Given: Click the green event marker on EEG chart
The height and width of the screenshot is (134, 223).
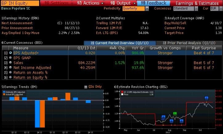Looking at the screenshot, I should (x=175, y=113).
